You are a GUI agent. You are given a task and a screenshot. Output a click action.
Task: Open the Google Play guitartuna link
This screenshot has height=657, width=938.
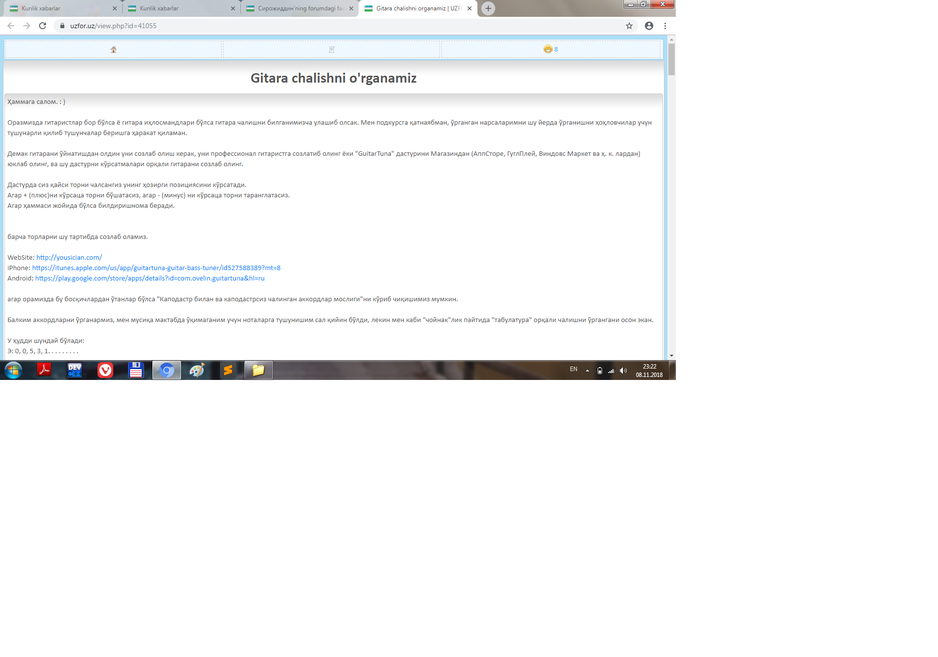click(x=149, y=278)
